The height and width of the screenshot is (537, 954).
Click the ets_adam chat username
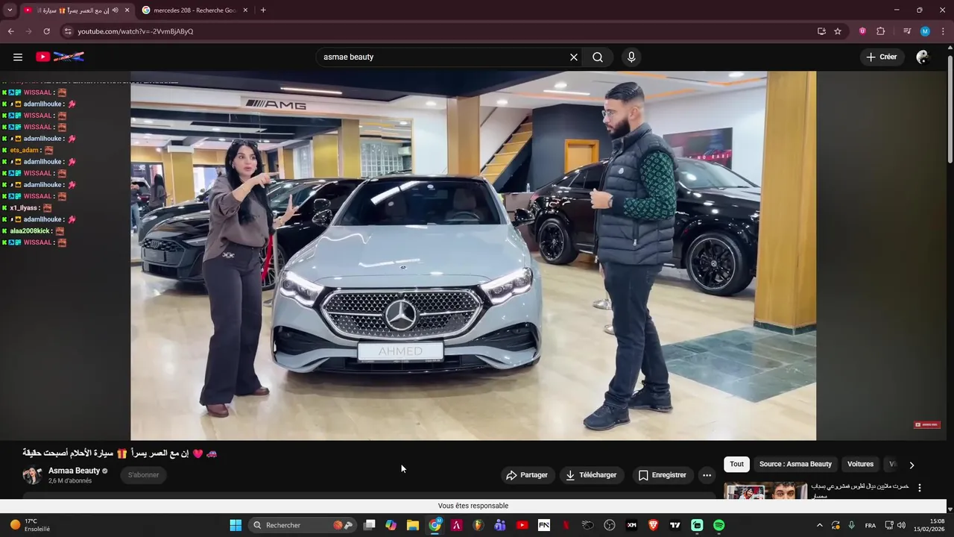point(24,150)
